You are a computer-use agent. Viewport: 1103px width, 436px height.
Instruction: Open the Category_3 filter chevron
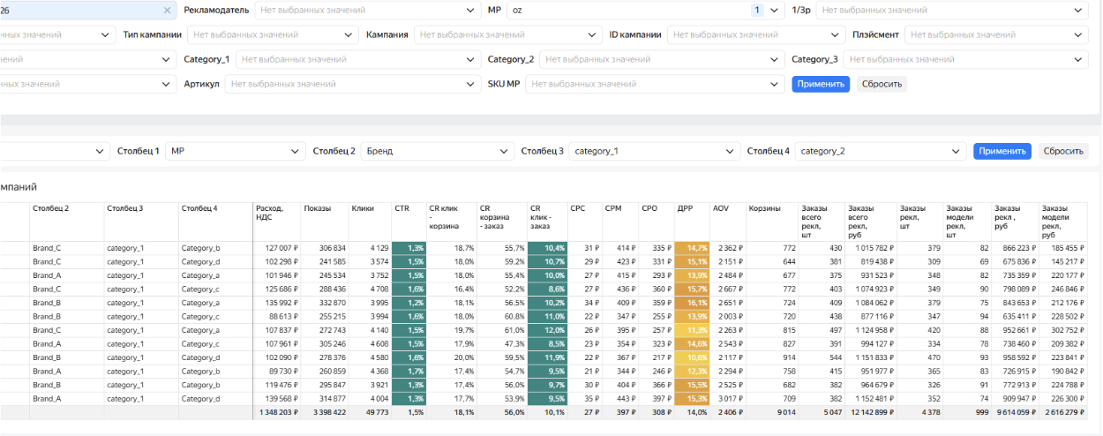click(1078, 60)
